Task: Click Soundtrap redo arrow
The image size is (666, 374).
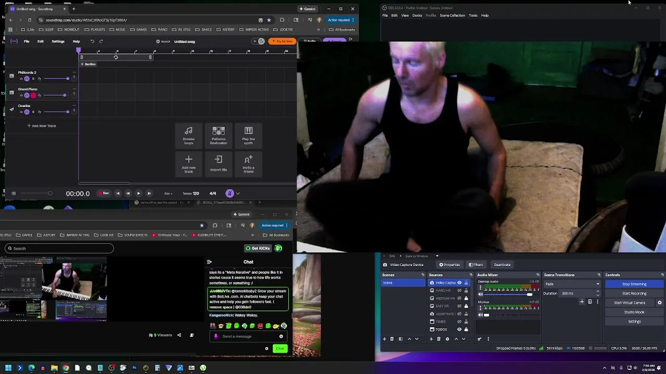Action: click(101, 42)
